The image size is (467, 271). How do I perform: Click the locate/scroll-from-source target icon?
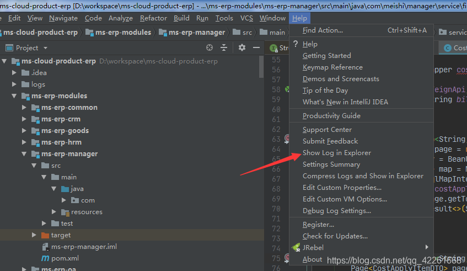(x=210, y=47)
